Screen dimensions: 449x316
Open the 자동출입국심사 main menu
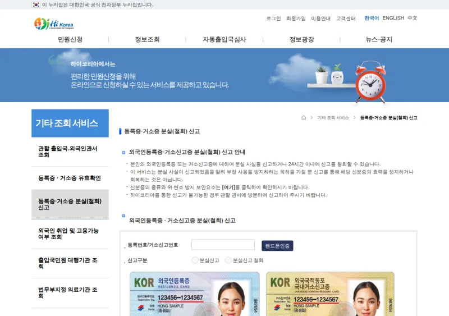[x=224, y=39]
